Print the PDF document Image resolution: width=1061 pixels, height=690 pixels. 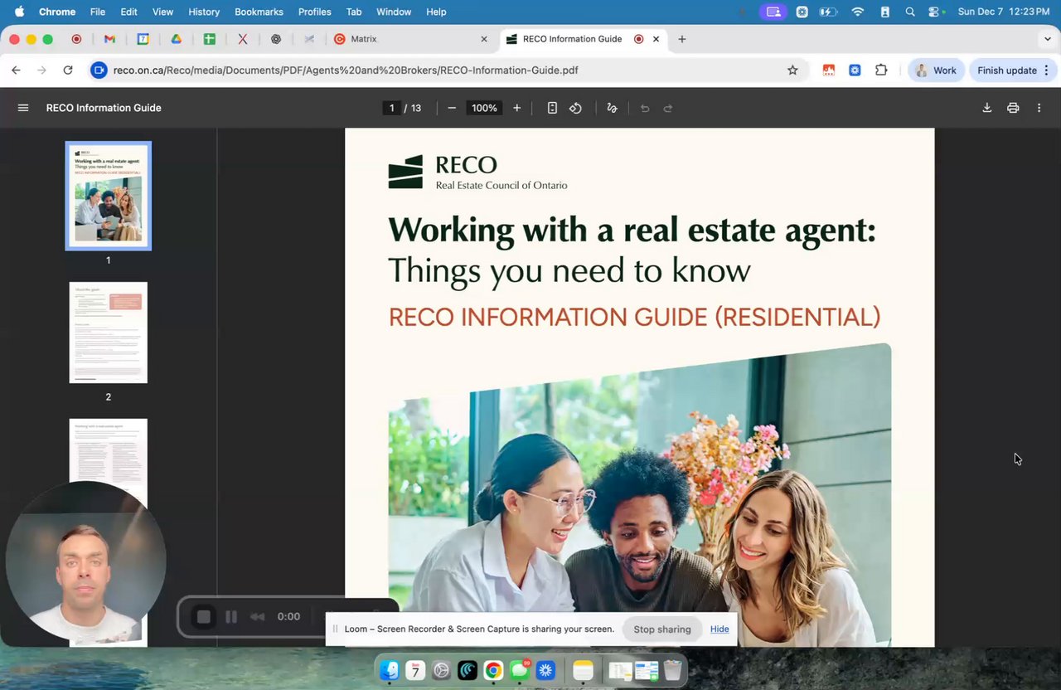coord(1013,108)
